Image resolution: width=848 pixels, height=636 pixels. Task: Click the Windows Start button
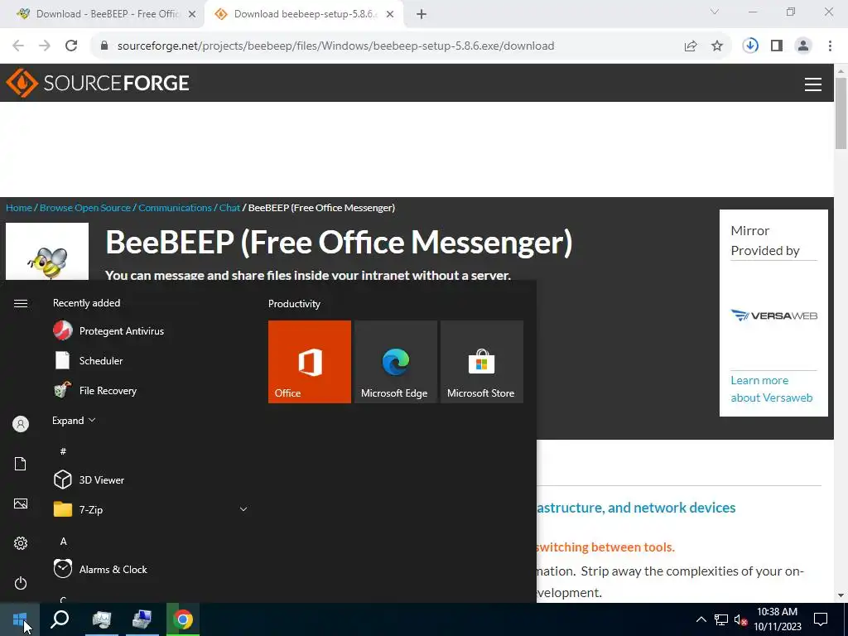click(x=20, y=619)
